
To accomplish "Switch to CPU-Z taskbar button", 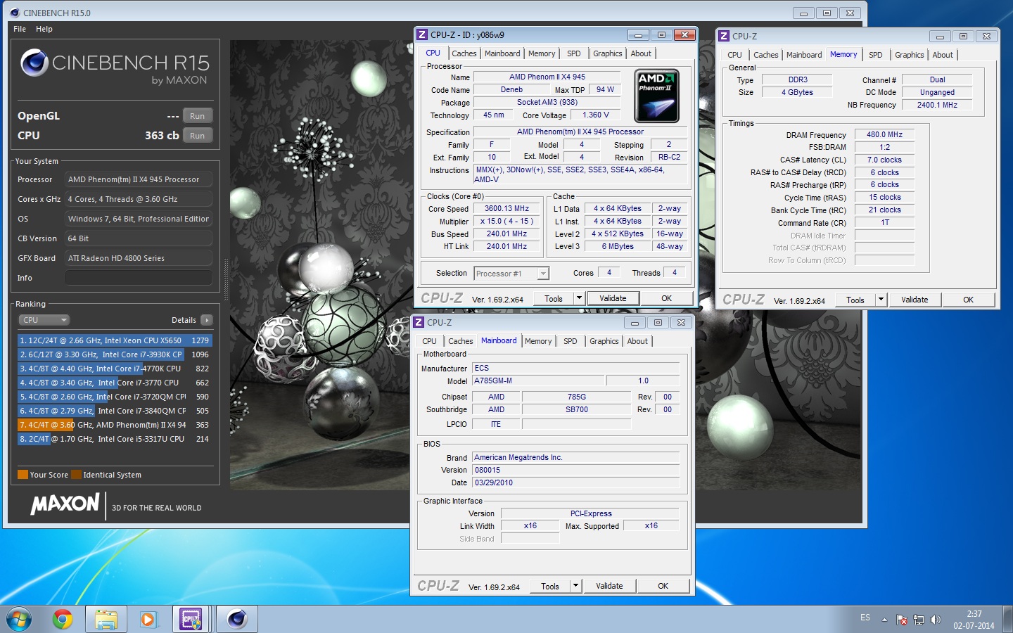I will [191, 619].
